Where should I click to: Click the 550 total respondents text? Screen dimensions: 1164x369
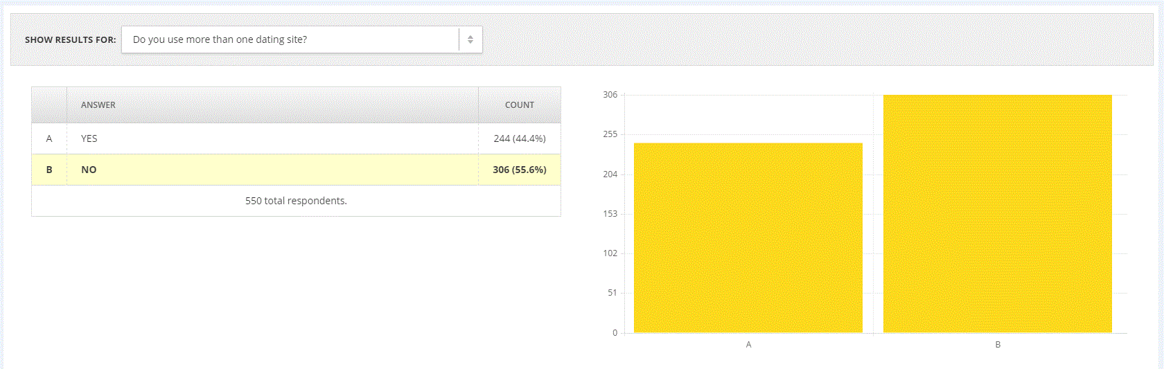pyautogui.click(x=296, y=201)
